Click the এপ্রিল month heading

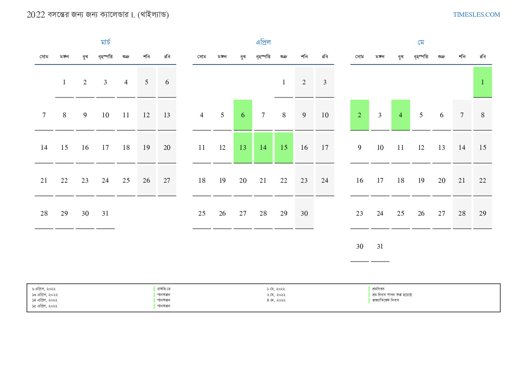263,42
